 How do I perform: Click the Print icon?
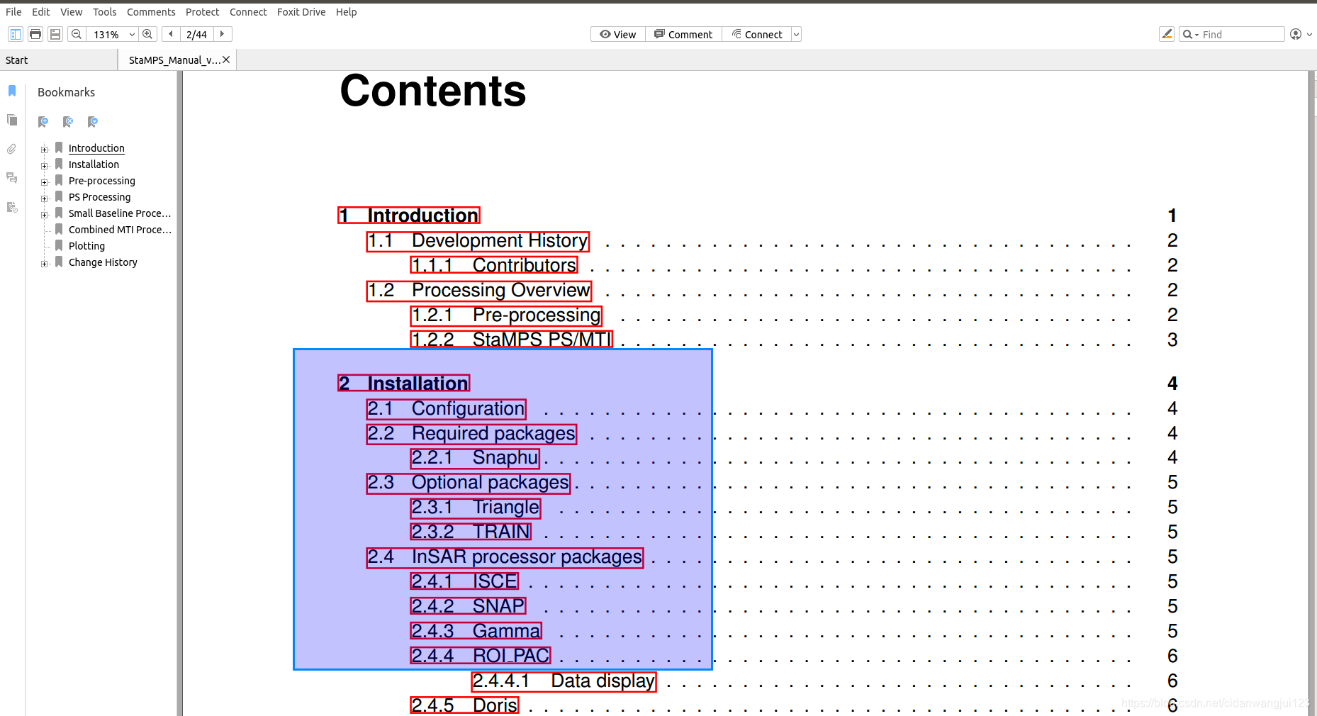click(35, 34)
